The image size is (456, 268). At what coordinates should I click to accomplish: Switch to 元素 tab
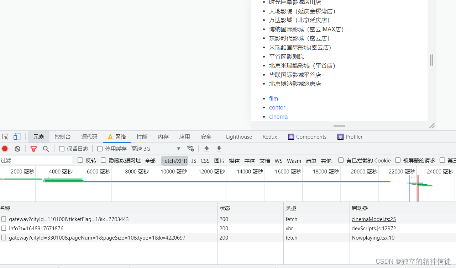point(39,137)
